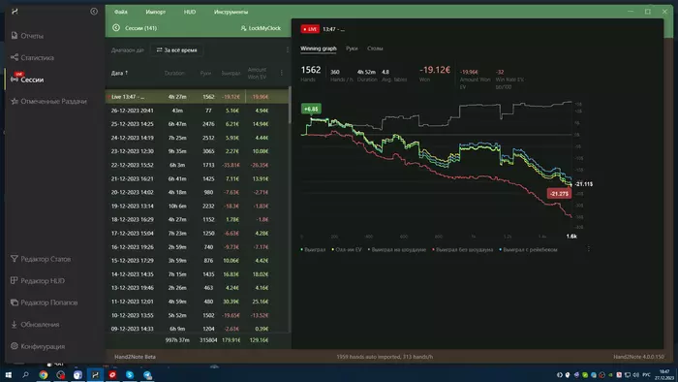Viewport: 678px width, 382px height.
Task: Sort by the Amount Won EV column header
Action: (257, 73)
